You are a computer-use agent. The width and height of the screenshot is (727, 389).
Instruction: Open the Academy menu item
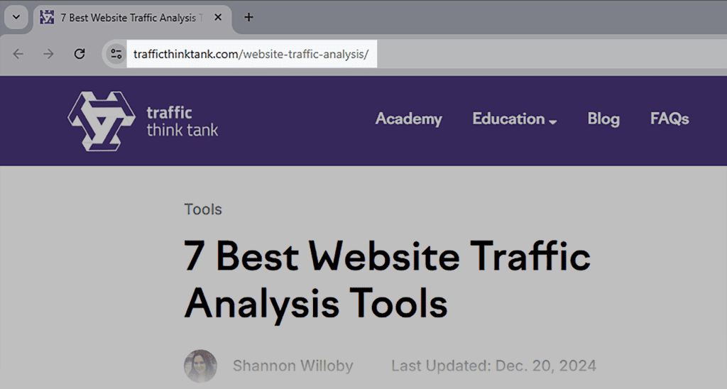point(408,119)
